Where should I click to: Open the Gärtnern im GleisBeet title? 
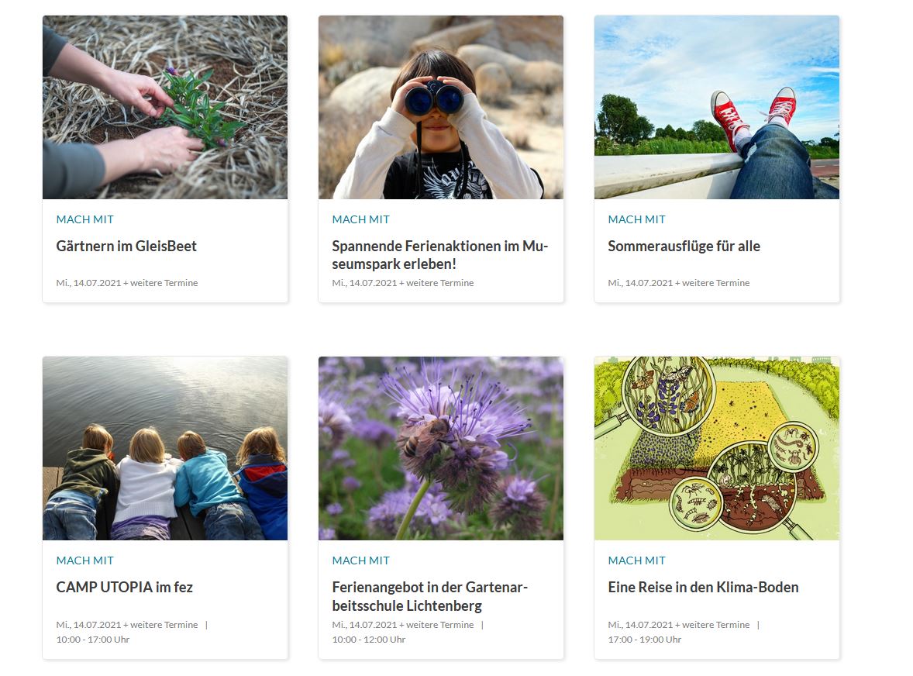pyautogui.click(x=126, y=247)
